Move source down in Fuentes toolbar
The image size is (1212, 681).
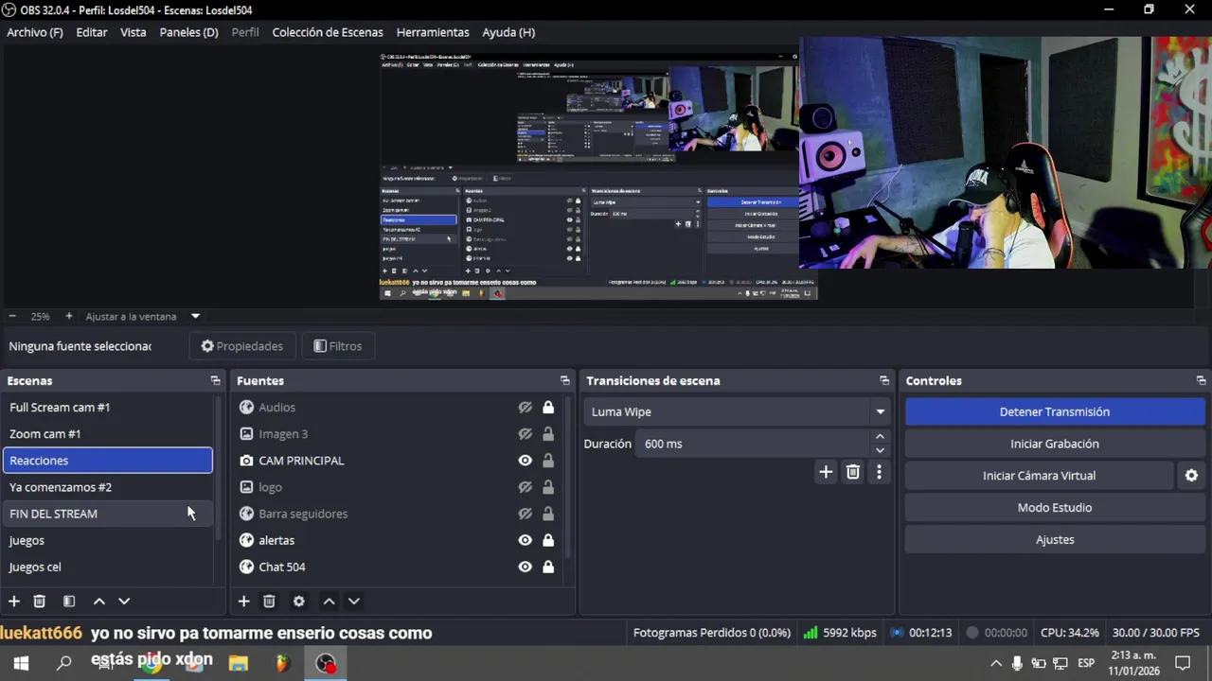[x=354, y=602]
